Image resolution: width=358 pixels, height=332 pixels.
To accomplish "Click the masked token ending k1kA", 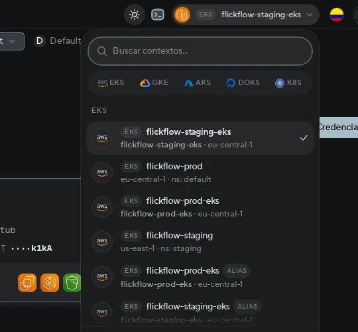I will click(x=32, y=248).
